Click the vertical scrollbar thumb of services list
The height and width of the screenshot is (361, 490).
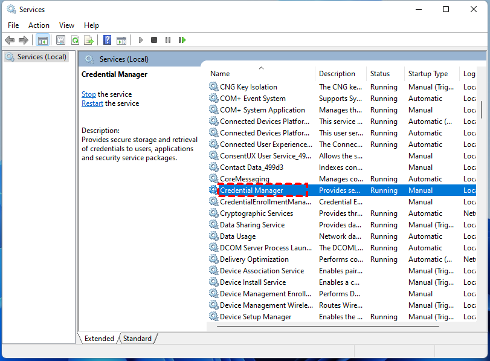[x=482, y=109]
